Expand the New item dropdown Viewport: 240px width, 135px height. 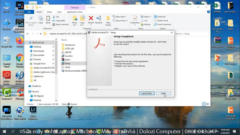(120, 17)
